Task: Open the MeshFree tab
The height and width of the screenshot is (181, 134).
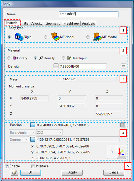Action: tap(71, 23)
